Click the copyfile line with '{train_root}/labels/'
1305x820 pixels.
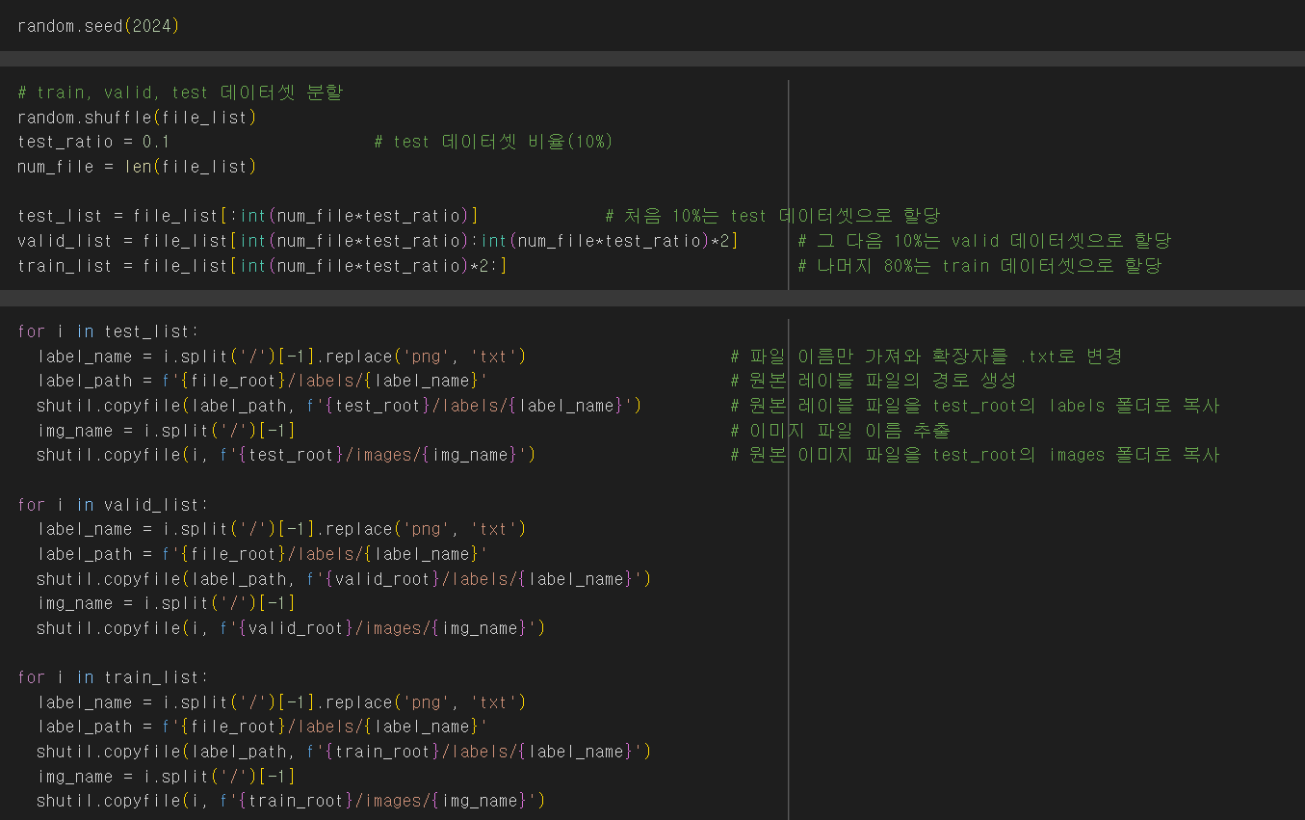(344, 752)
